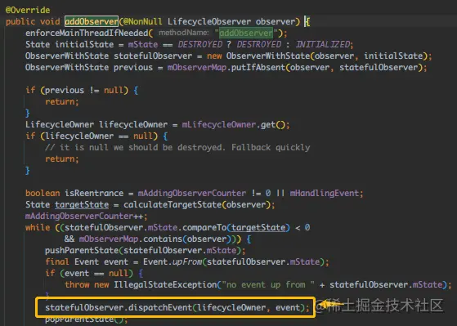The height and width of the screenshot is (326, 457).
Task: Click the IllegalStateException class name
Action: pyautogui.click(x=165, y=284)
